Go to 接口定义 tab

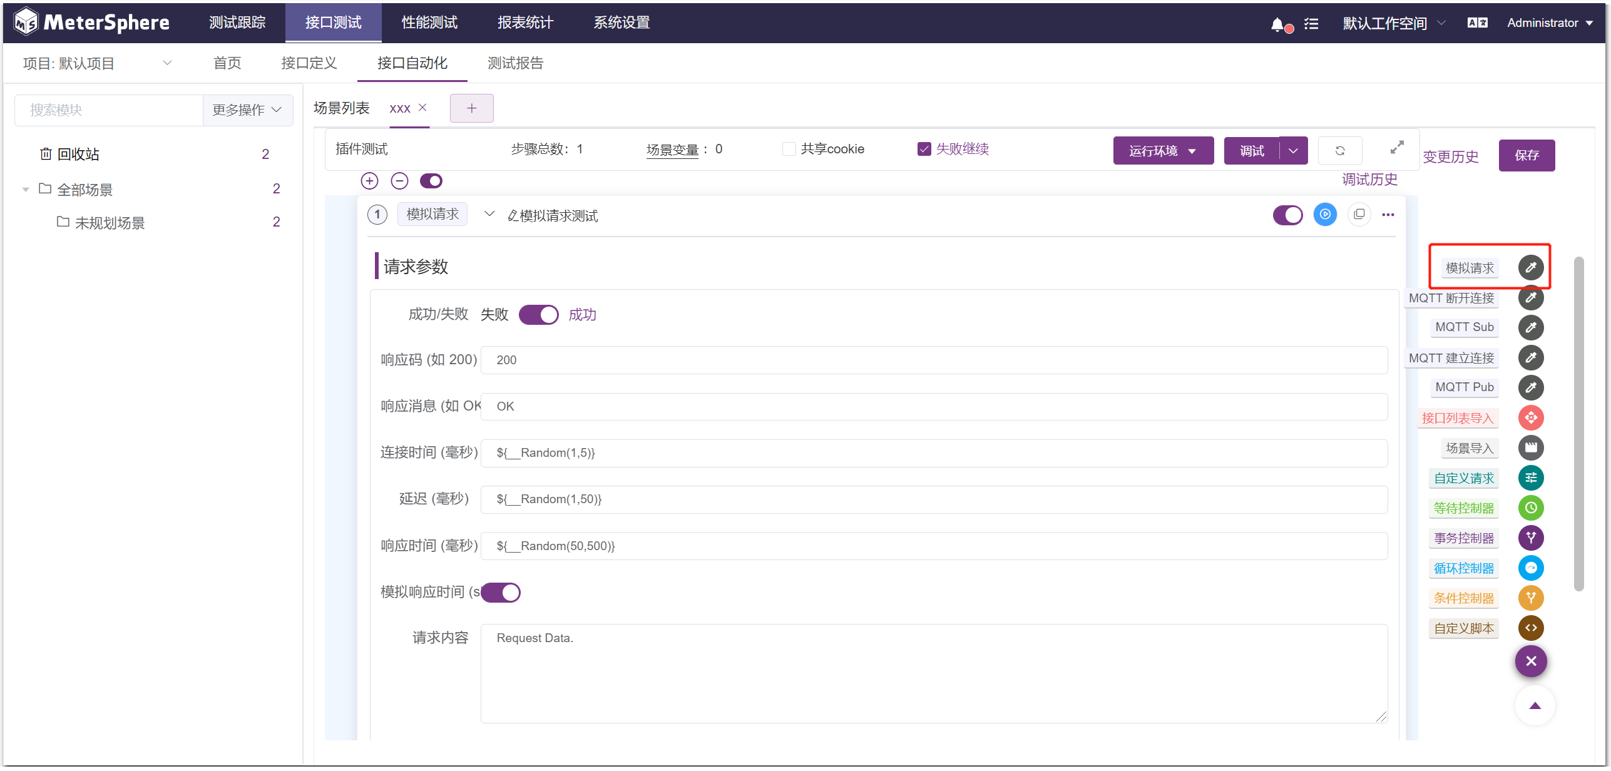click(x=309, y=63)
